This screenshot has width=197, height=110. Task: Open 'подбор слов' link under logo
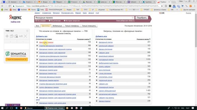click(15, 22)
